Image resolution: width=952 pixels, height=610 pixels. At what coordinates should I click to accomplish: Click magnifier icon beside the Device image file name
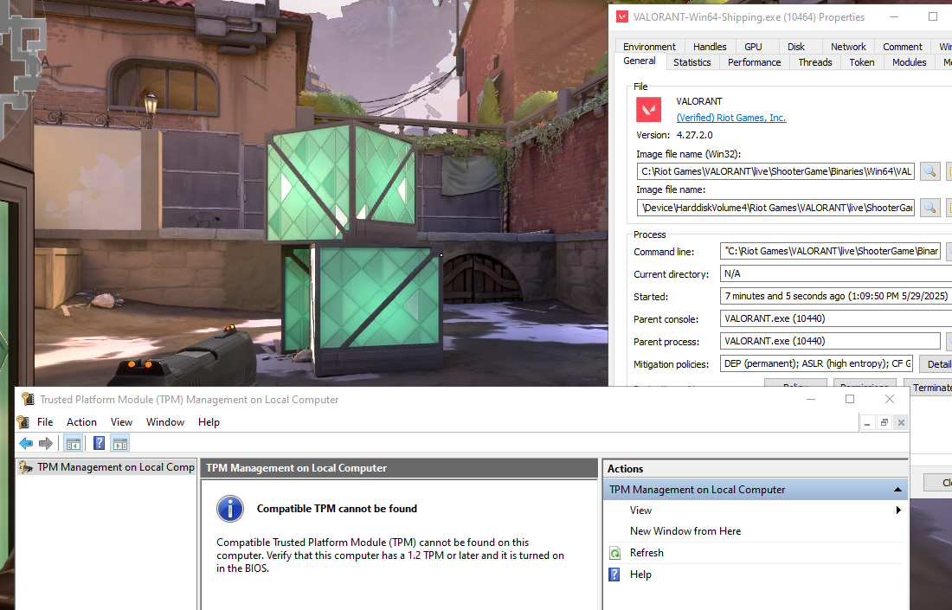tap(929, 208)
